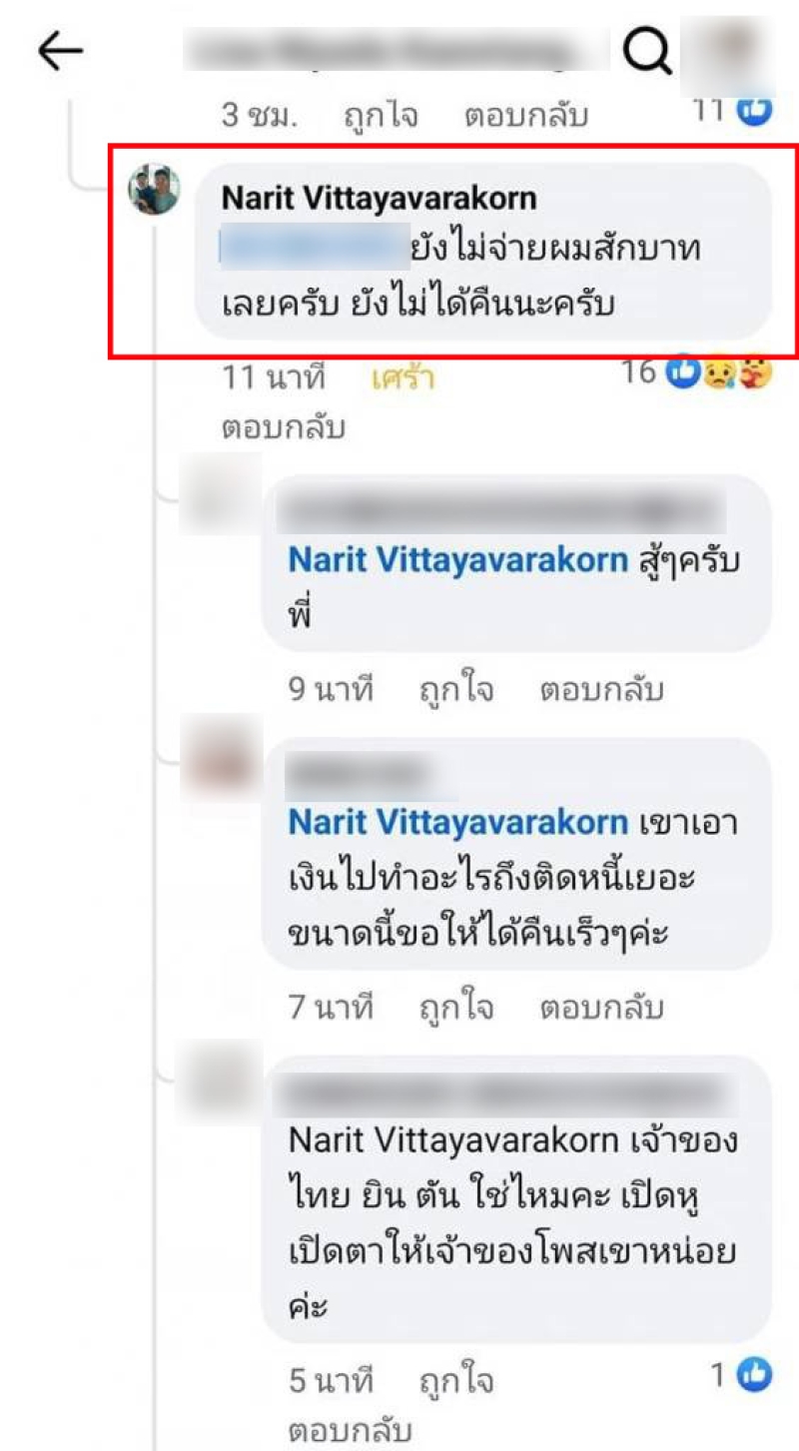Tap ตอบกลับ on the 7 นาที reply
The width and height of the screenshot is (799, 1451).
click(601, 1008)
